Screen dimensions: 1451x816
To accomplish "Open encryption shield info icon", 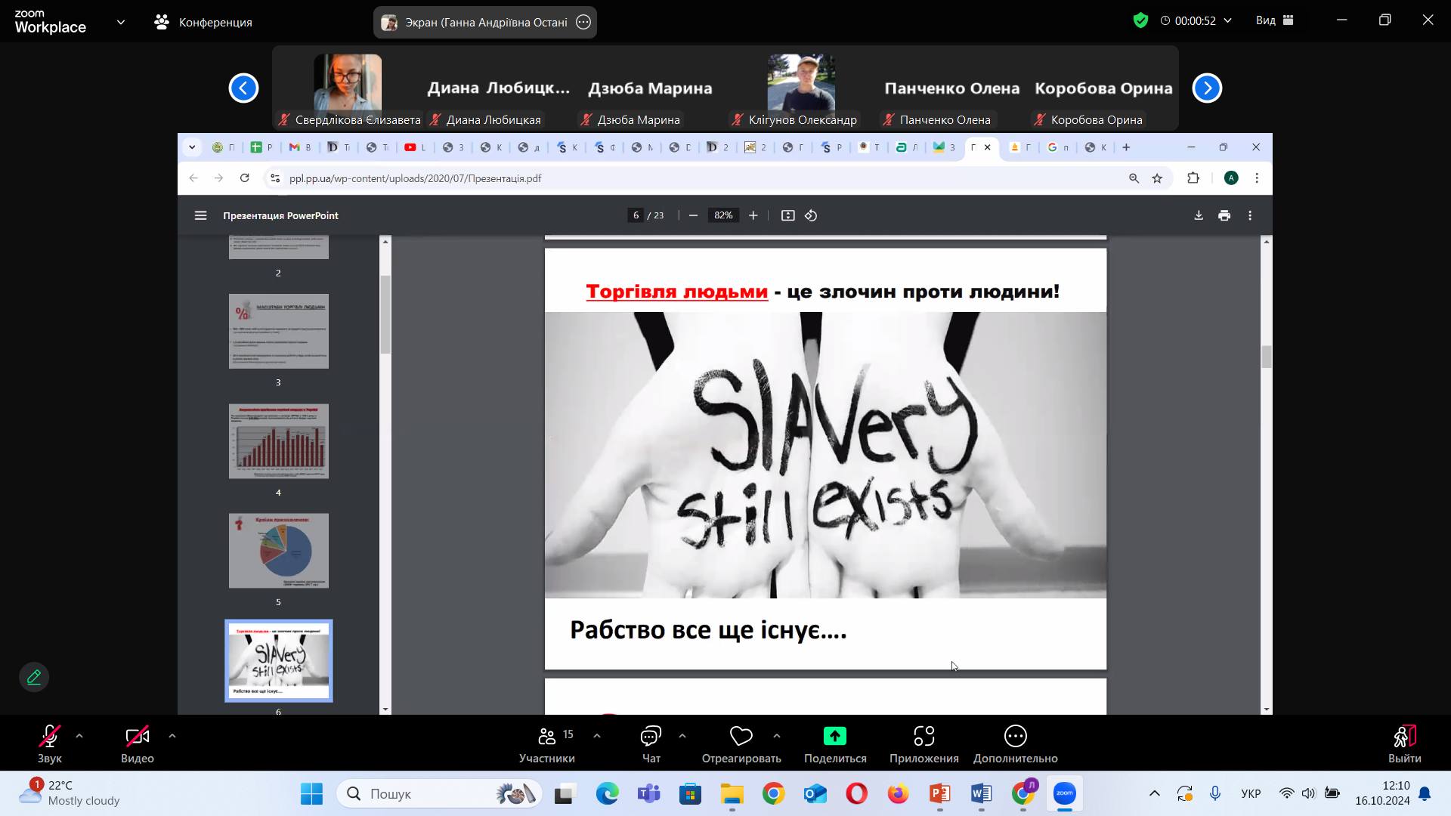I will pos(1140,20).
